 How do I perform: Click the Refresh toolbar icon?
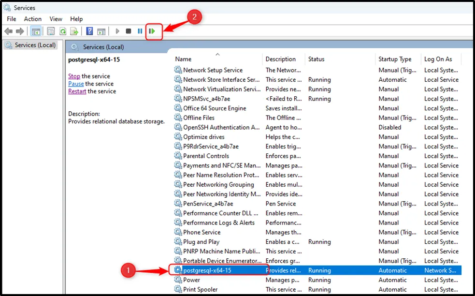coord(63,31)
